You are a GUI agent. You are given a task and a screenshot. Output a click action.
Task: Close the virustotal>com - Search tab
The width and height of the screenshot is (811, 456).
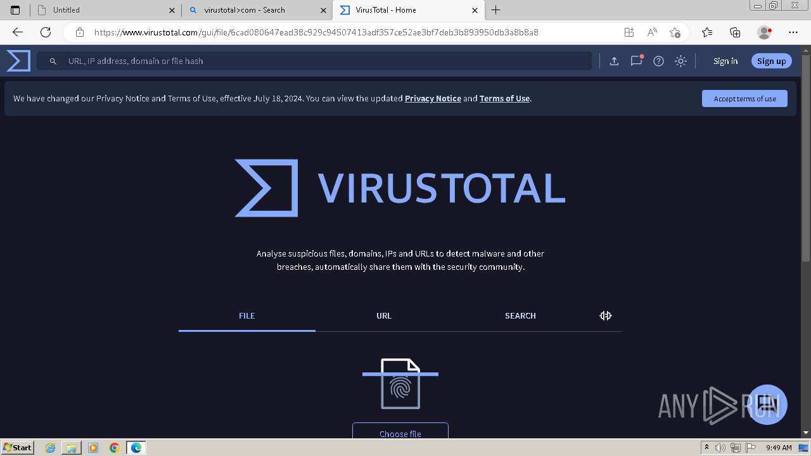pos(323,10)
